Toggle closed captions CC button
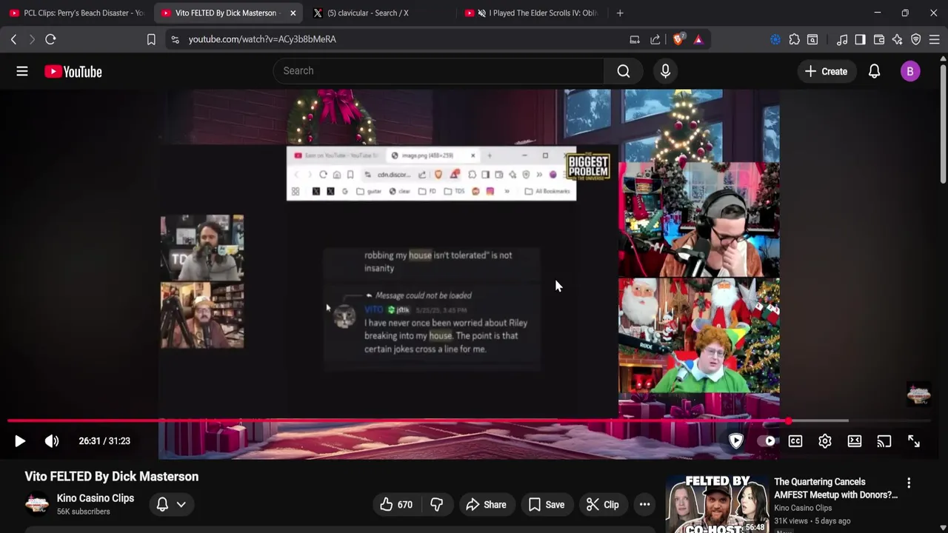The width and height of the screenshot is (948, 533). [795, 441]
